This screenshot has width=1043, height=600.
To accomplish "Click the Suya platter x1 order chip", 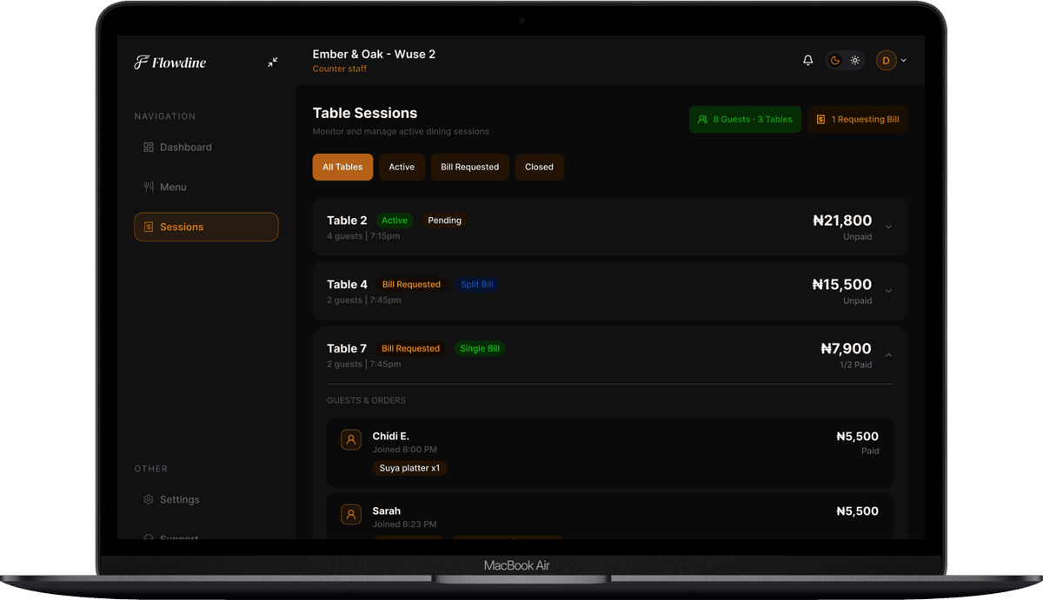I will pos(409,468).
